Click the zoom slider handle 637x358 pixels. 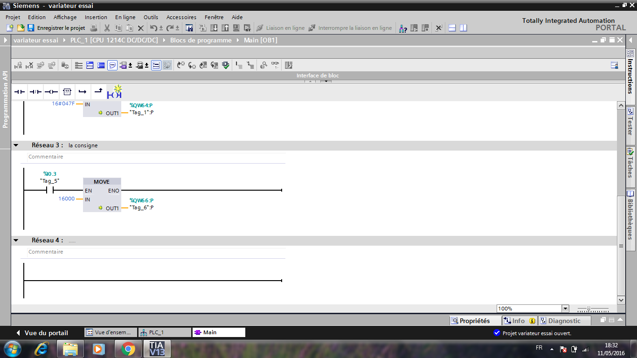pos(589,309)
